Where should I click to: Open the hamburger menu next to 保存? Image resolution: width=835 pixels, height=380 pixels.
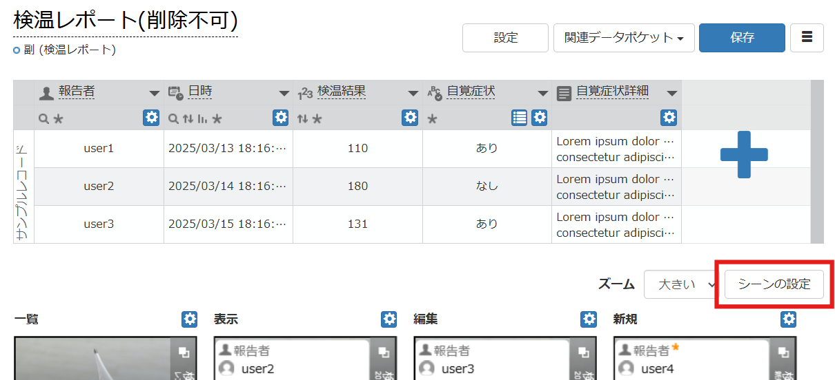pos(807,38)
